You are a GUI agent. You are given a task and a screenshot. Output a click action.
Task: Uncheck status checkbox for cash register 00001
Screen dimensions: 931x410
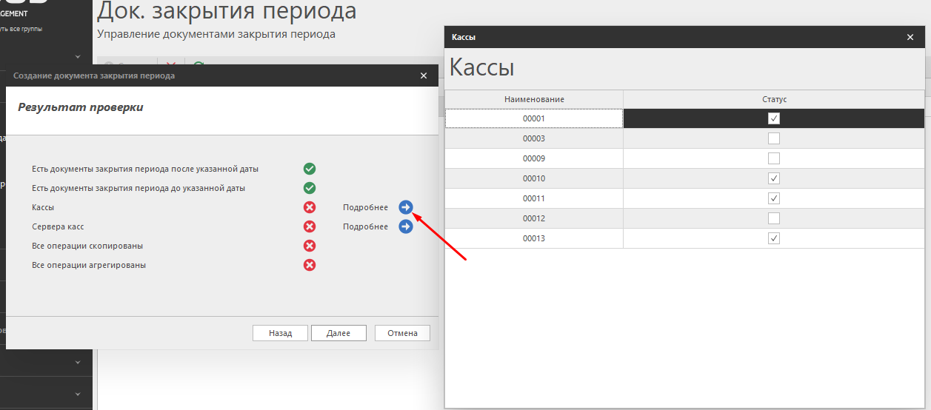click(774, 118)
